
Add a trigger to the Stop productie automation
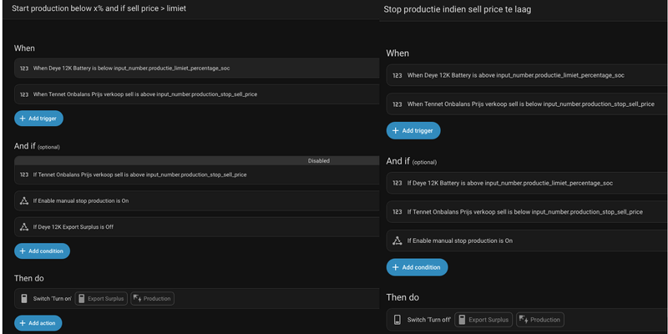point(412,130)
